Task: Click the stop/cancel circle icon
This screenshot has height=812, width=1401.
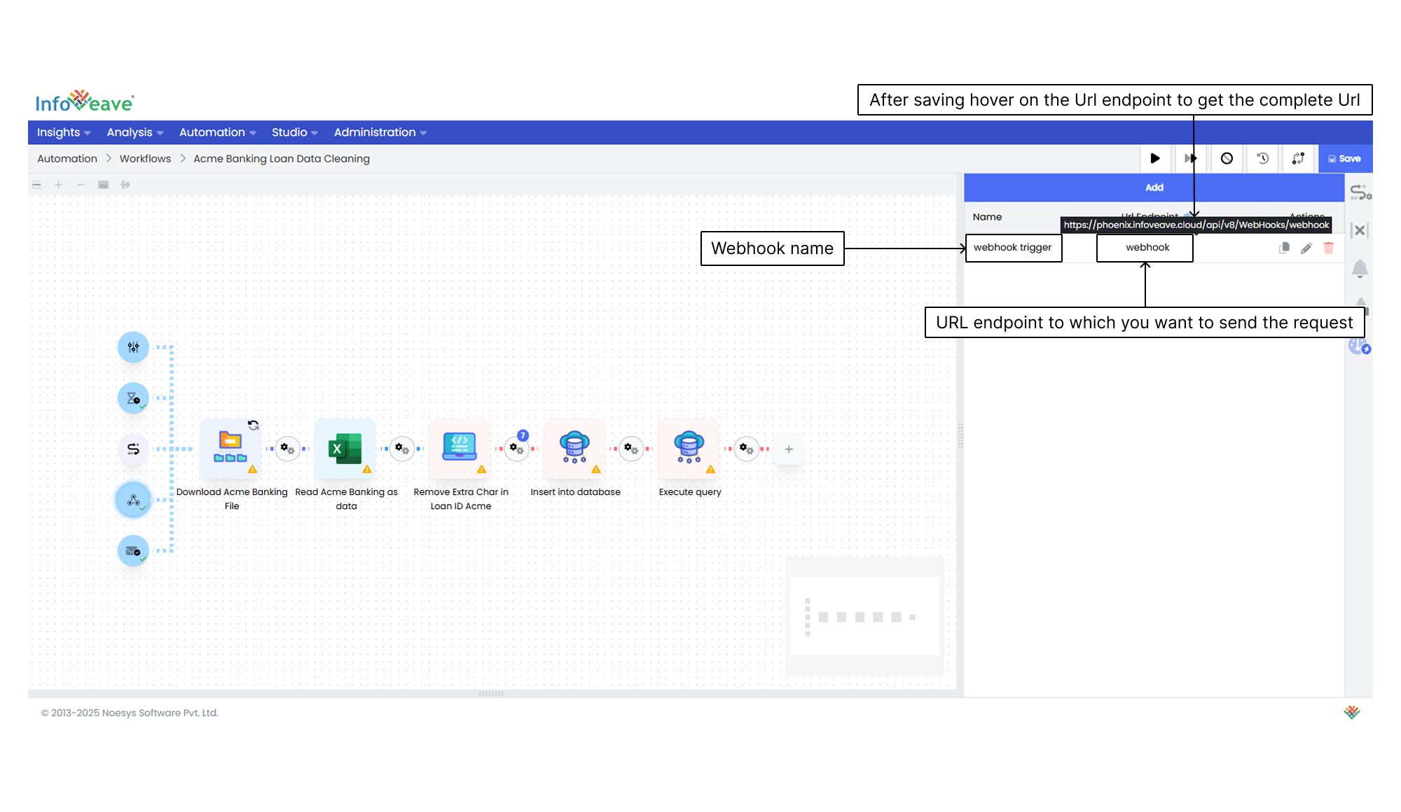Action: 1227,159
